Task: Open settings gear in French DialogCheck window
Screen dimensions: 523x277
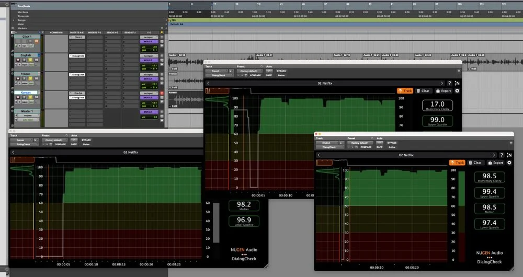Action: tap(457, 90)
